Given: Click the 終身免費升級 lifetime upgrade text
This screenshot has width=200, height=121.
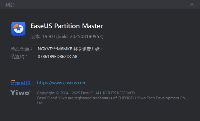Looking at the screenshot, I should coord(87,49).
